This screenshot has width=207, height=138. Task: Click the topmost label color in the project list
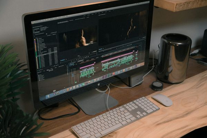(x=35, y=39)
